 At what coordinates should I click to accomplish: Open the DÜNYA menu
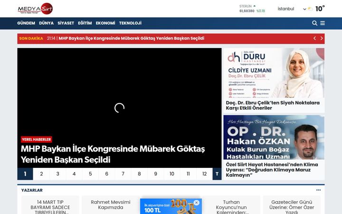click(46, 23)
